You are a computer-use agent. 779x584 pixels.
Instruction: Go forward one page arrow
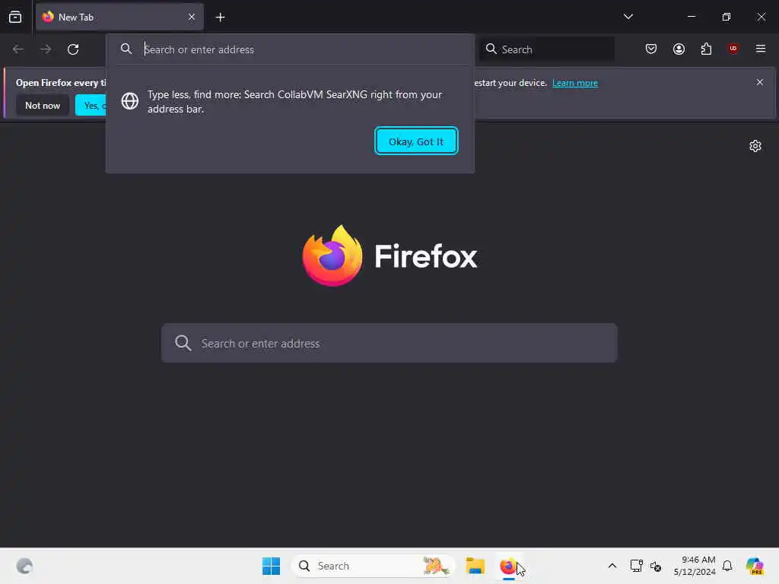pos(46,49)
